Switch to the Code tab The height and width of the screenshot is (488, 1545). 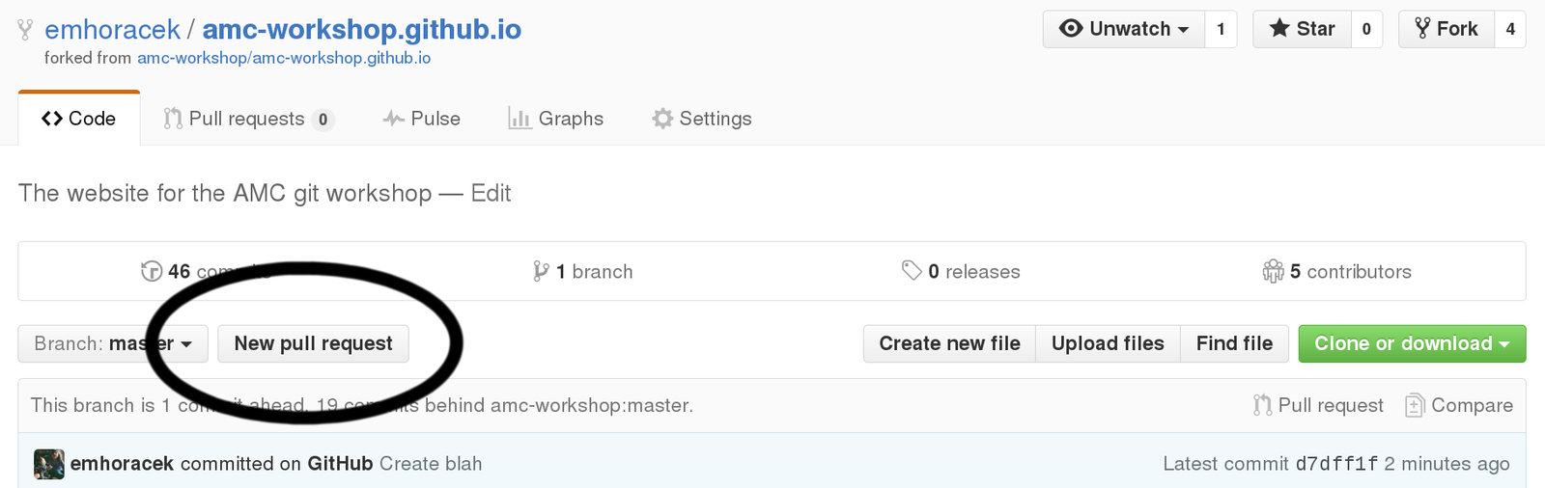pyautogui.click(x=79, y=119)
